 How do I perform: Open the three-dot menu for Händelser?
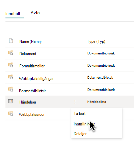point(75,102)
